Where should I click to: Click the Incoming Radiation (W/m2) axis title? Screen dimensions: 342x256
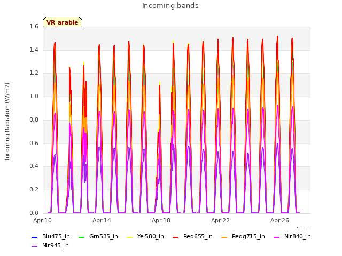pyautogui.click(x=7, y=122)
